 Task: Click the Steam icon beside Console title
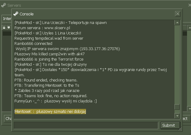pos(16,14)
